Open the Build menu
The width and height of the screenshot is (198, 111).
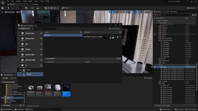point(30,1)
